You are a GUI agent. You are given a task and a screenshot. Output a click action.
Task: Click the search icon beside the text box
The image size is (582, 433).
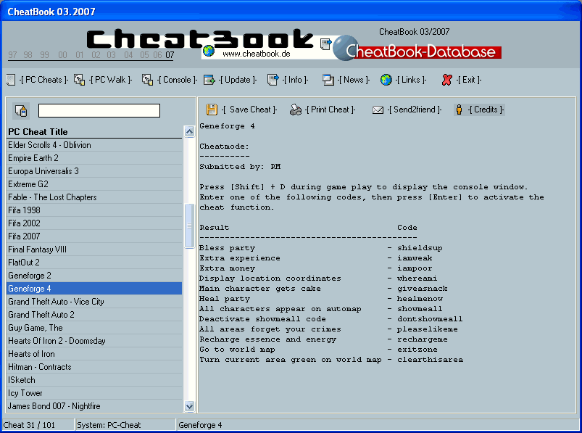(x=20, y=110)
